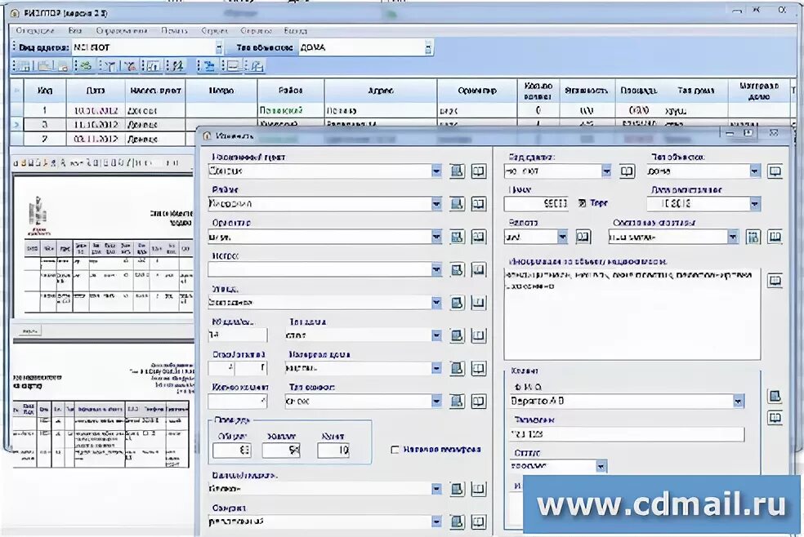
Task: Open the book icon in Населенный пункт row
Action: pyautogui.click(x=479, y=171)
